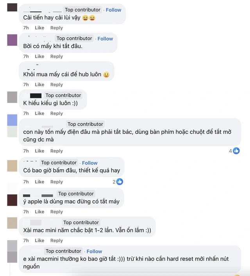Image resolution: width=250 pixels, height=276 pixels.
Task: Open the tan avatar beside 'Có bao giờ bấm đâu'
Action: tap(12, 166)
